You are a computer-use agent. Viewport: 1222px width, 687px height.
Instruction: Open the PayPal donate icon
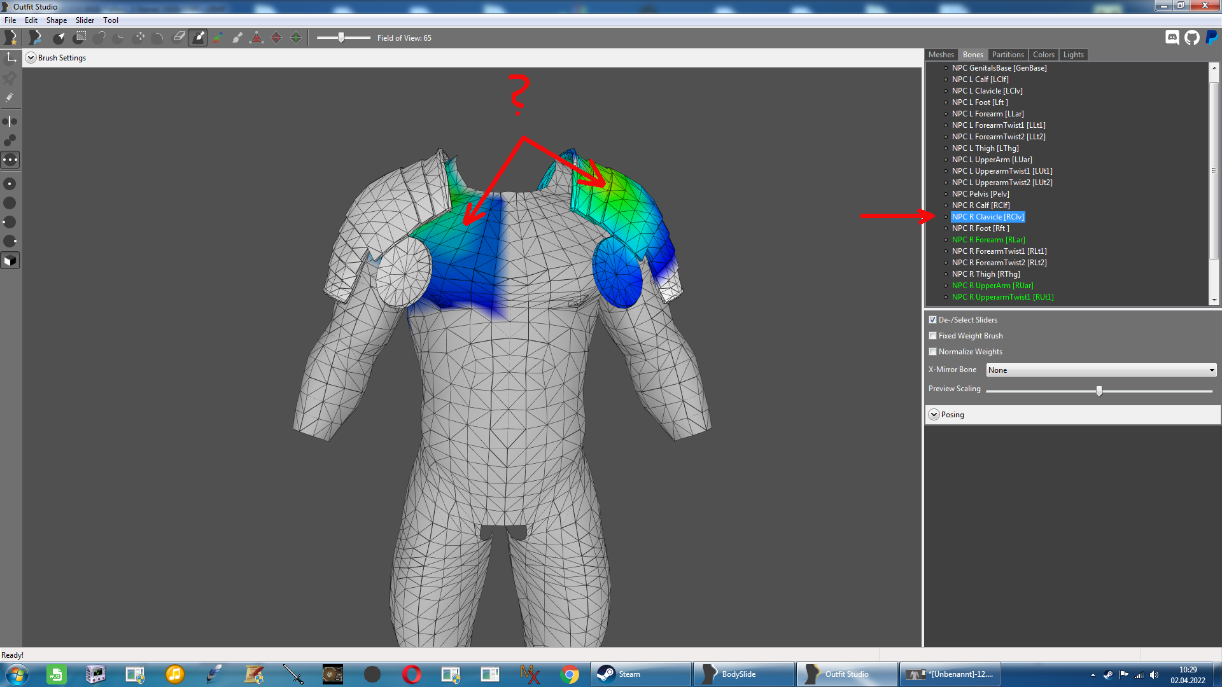coord(1212,38)
